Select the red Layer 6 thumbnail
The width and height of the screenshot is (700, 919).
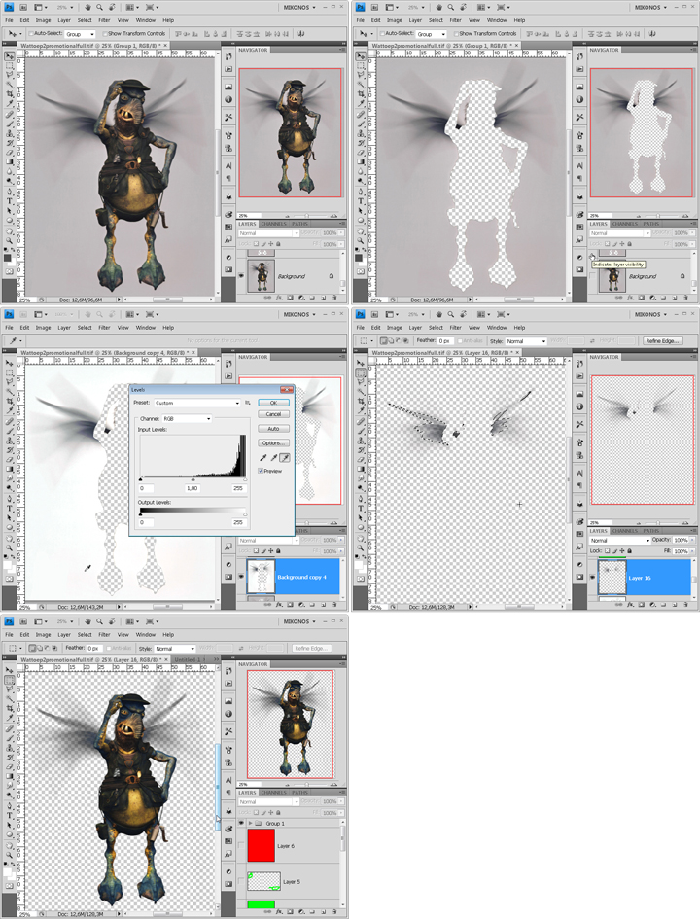pos(261,846)
